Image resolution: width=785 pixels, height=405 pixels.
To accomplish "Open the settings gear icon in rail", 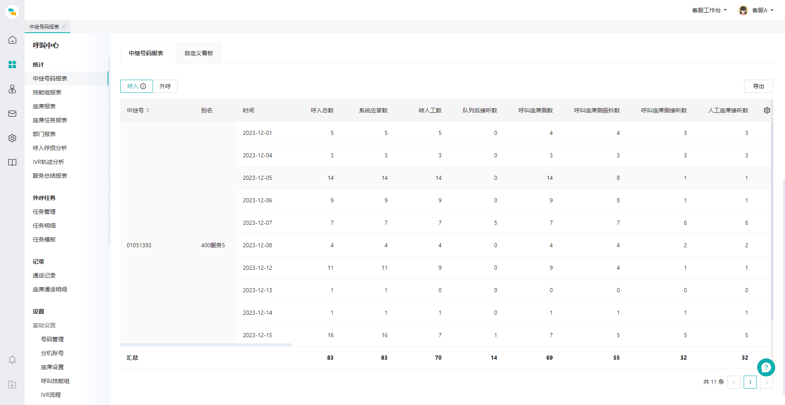I will pos(12,138).
